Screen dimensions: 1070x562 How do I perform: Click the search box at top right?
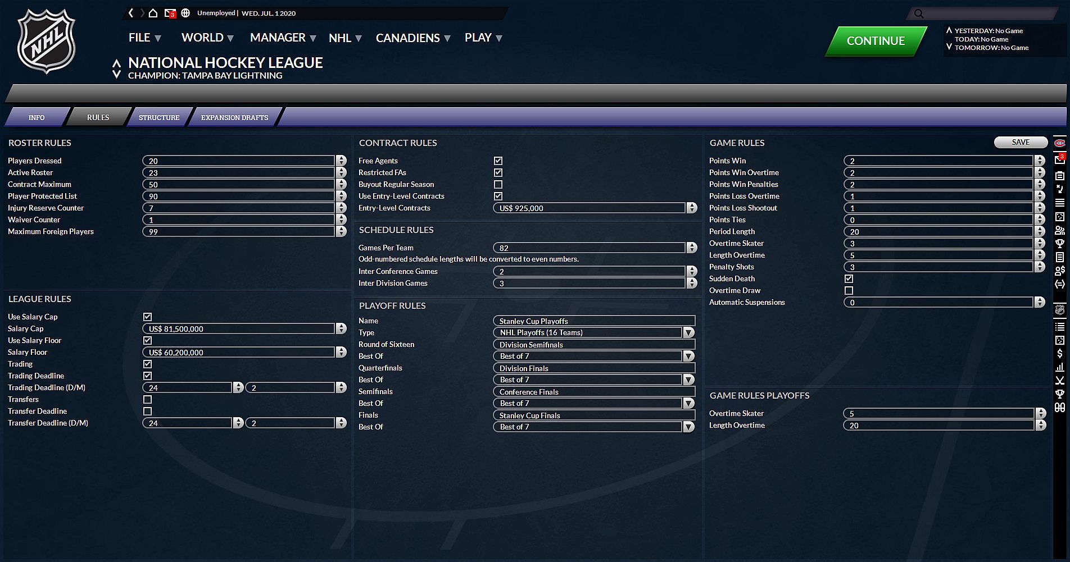click(983, 13)
